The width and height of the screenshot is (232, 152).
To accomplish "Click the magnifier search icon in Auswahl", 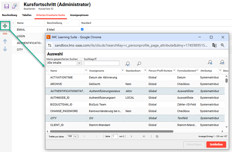I will (x=139, y=64).
